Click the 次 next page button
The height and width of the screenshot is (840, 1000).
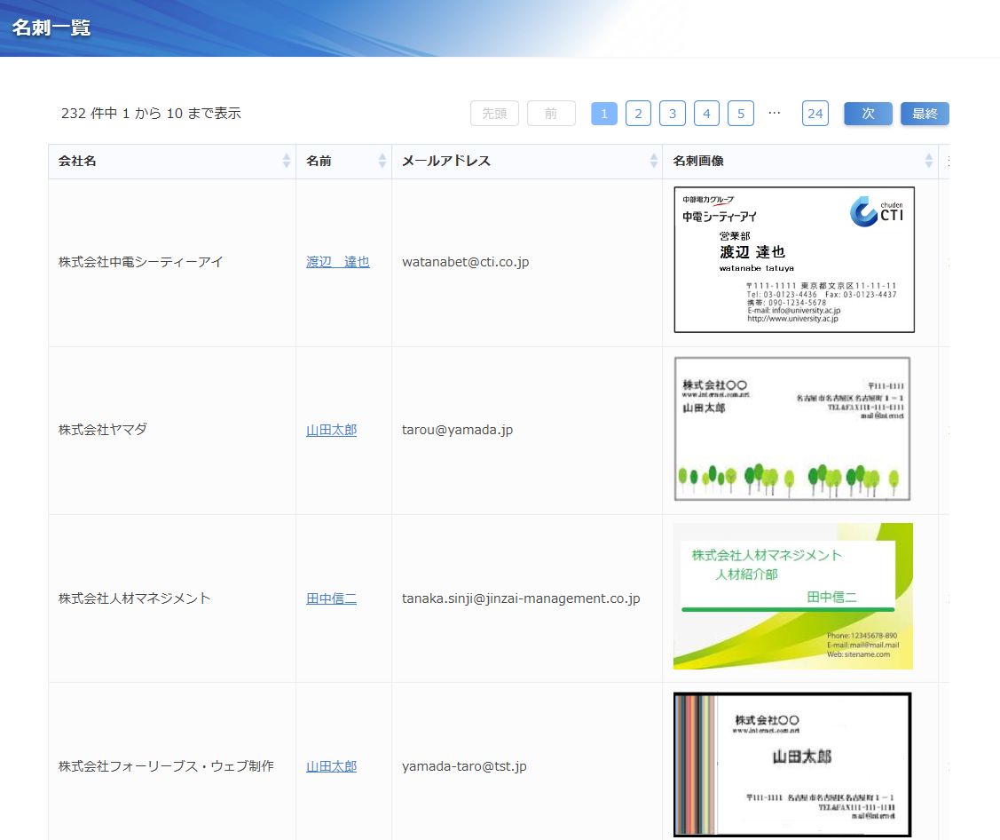pos(868,114)
